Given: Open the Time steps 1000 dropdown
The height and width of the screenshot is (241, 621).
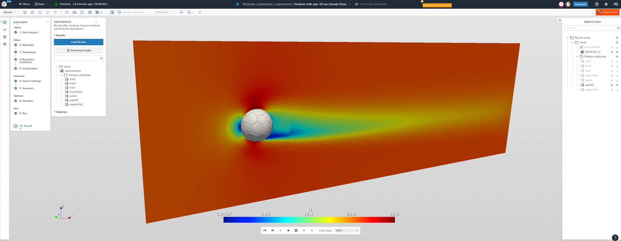Looking at the screenshot, I should point(347,230).
